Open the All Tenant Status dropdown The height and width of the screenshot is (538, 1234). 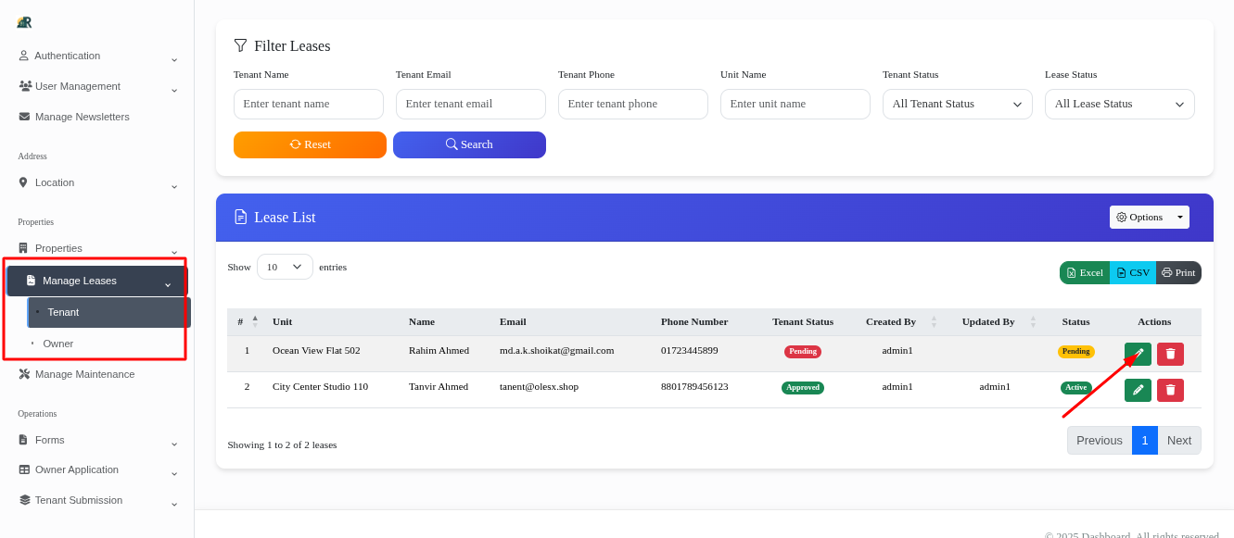pyautogui.click(x=957, y=104)
